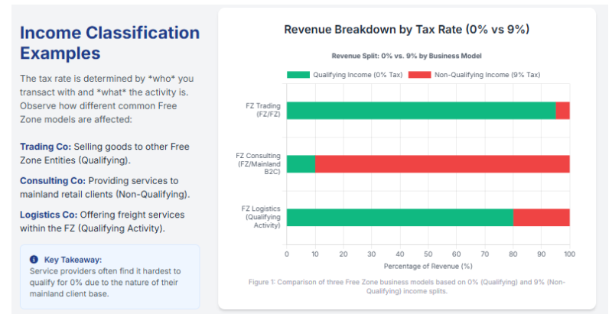Click the FZ Consulting axis label
The width and height of the screenshot is (612, 317).
pos(259,163)
